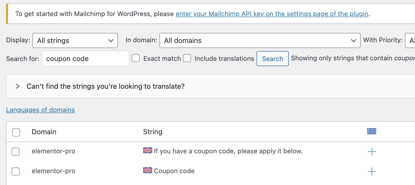Click the String column header
The height and width of the screenshot is (185, 415).
[x=153, y=132]
